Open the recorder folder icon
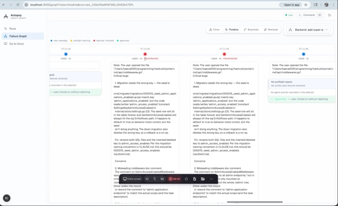 point(203,179)
